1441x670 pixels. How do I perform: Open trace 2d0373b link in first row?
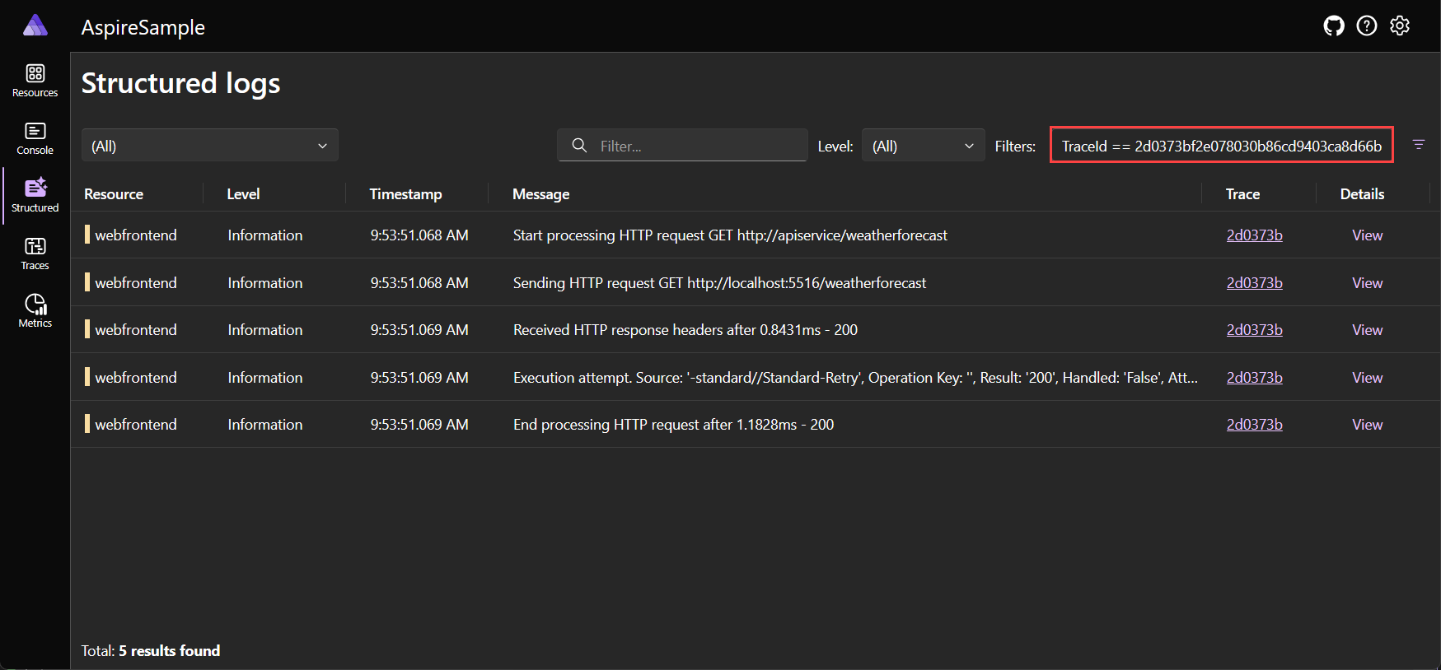1253,235
